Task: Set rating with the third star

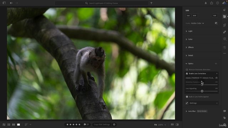Action: [x=73, y=124]
